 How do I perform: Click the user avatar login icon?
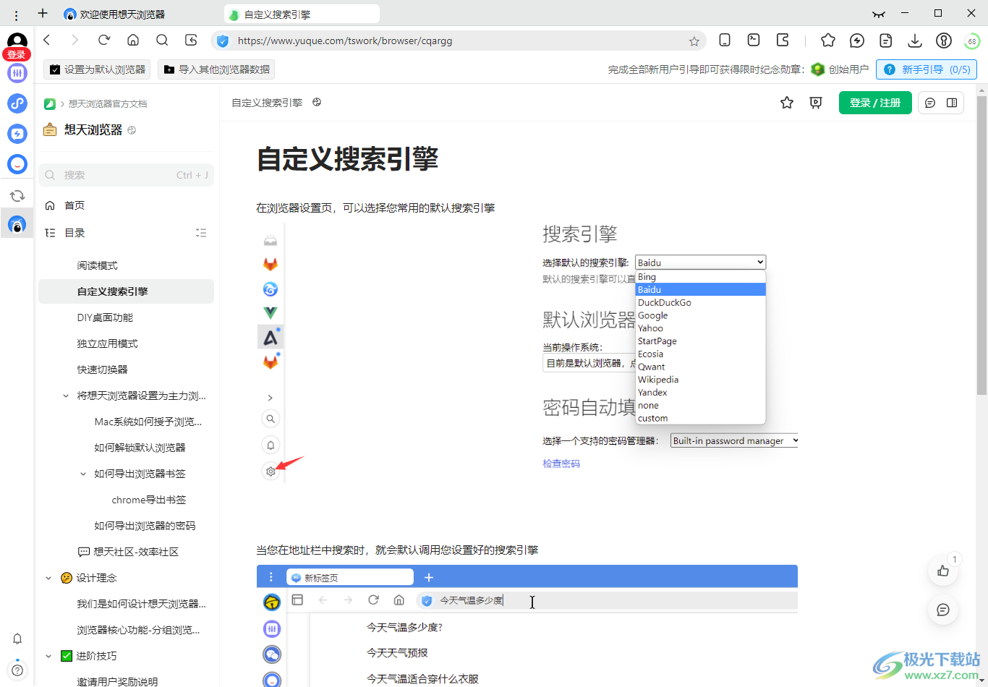pos(17,41)
